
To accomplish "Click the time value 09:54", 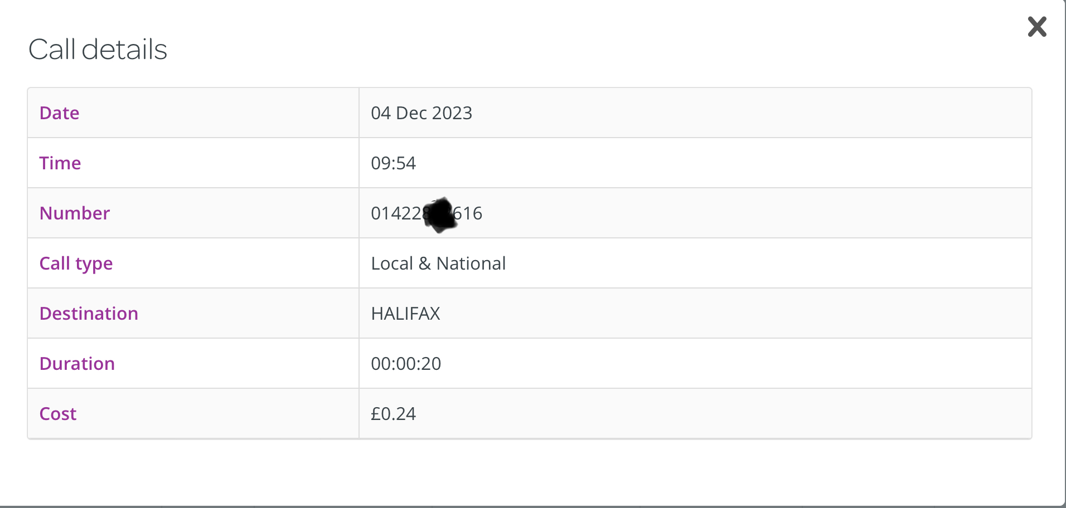I will pos(394,163).
